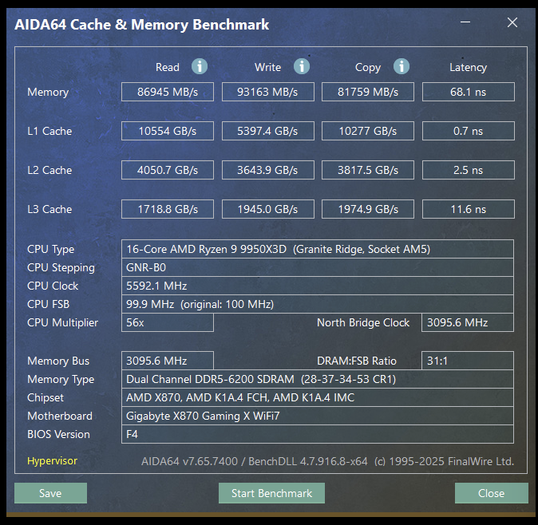Viewport: 538px width, 525px height.
Task: Close the window with the X icon
Action: (512, 22)
